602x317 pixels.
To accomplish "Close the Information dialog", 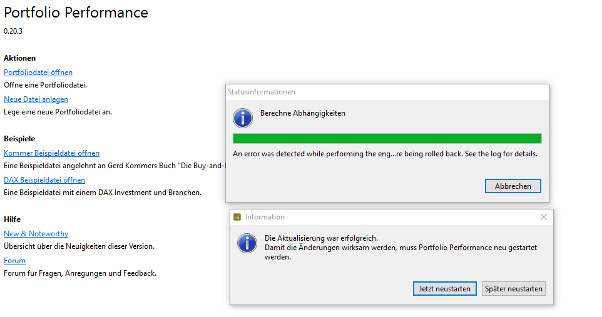I will pos(544,217).
